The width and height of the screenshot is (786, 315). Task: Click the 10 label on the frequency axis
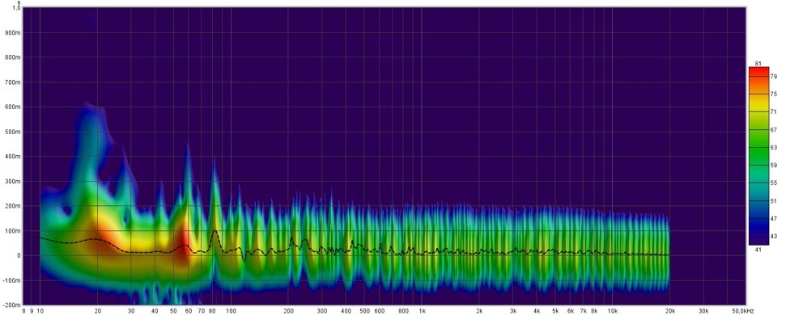tap(40, 310)
